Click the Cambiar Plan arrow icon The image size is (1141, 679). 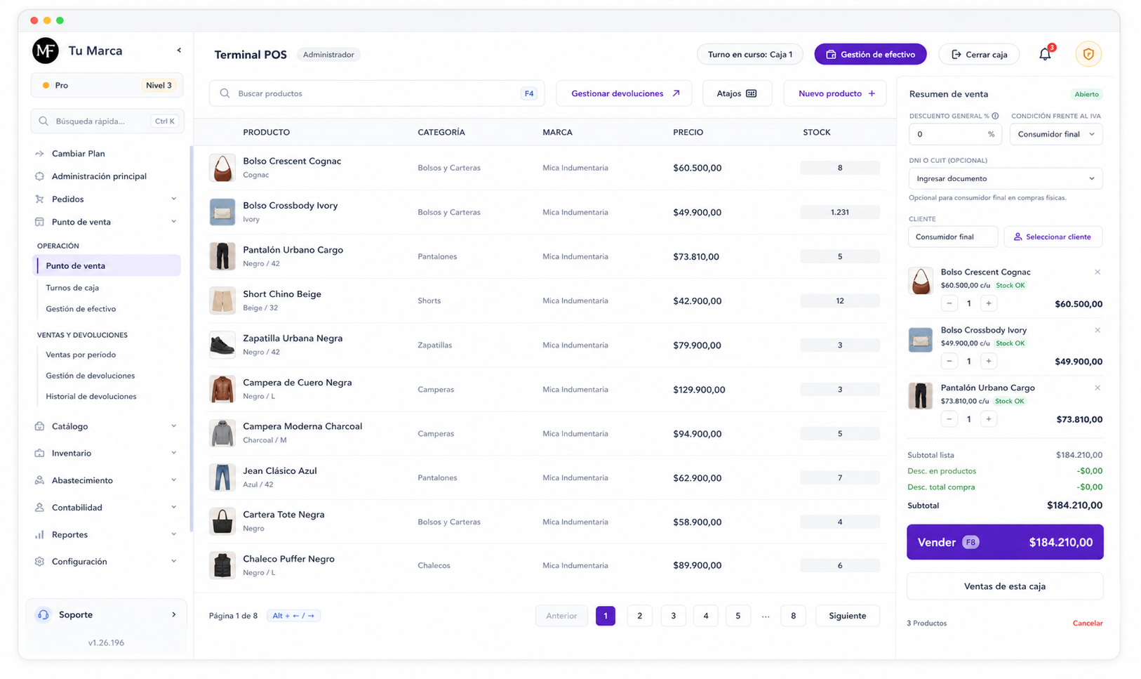(x=39, y=154)
